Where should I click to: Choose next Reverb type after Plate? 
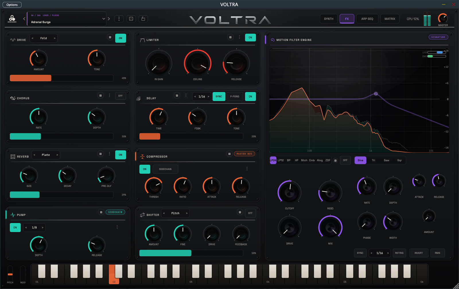(57, 155)
